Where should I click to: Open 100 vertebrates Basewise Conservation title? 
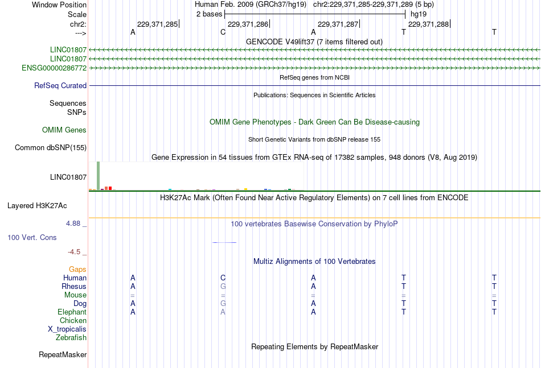point(314,224)
